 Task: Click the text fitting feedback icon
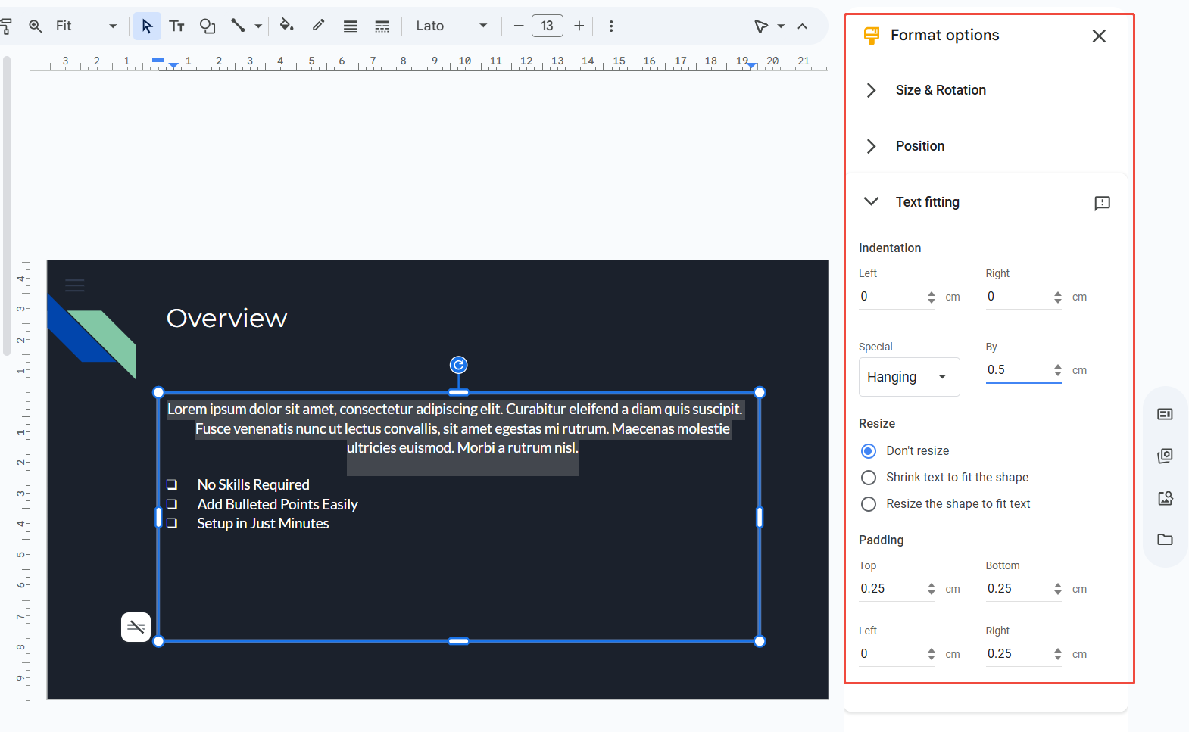pyautogui.click(x=1102, y=203)
